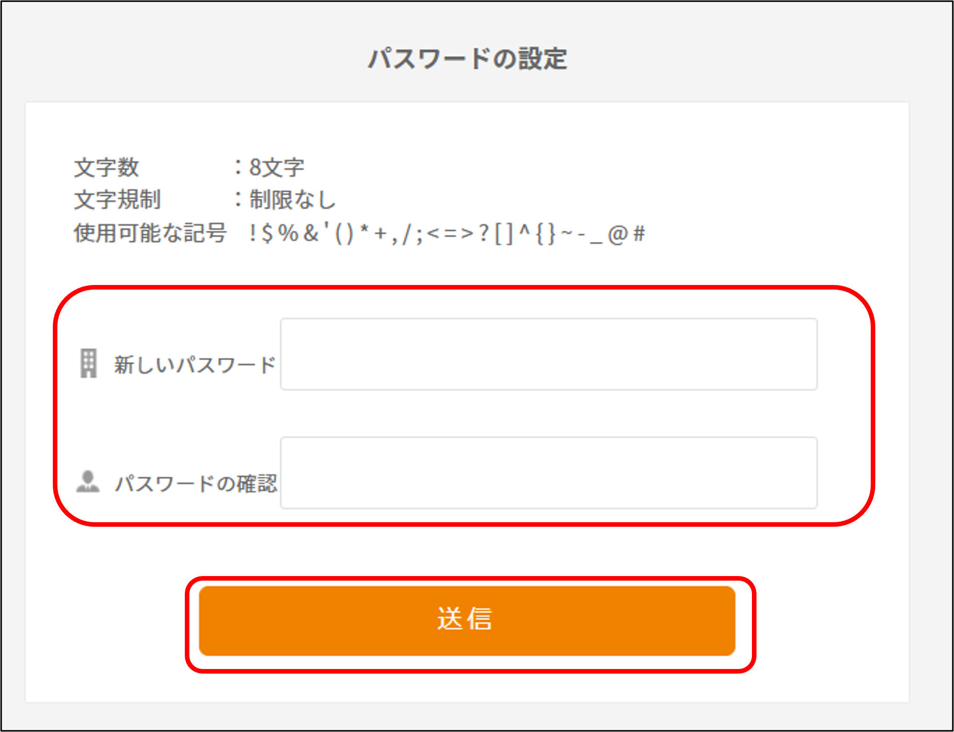Click the ! symbol in allowed symbols

click(x=252, y=234)
